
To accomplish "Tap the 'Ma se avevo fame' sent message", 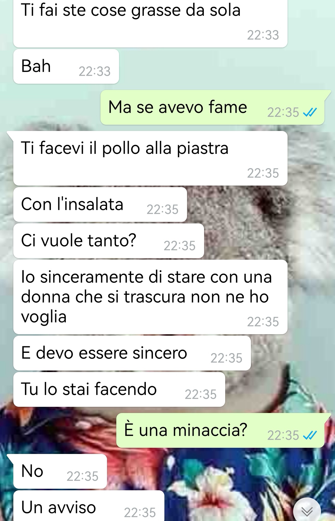I will pyautogui.click(x=212, y=107).
